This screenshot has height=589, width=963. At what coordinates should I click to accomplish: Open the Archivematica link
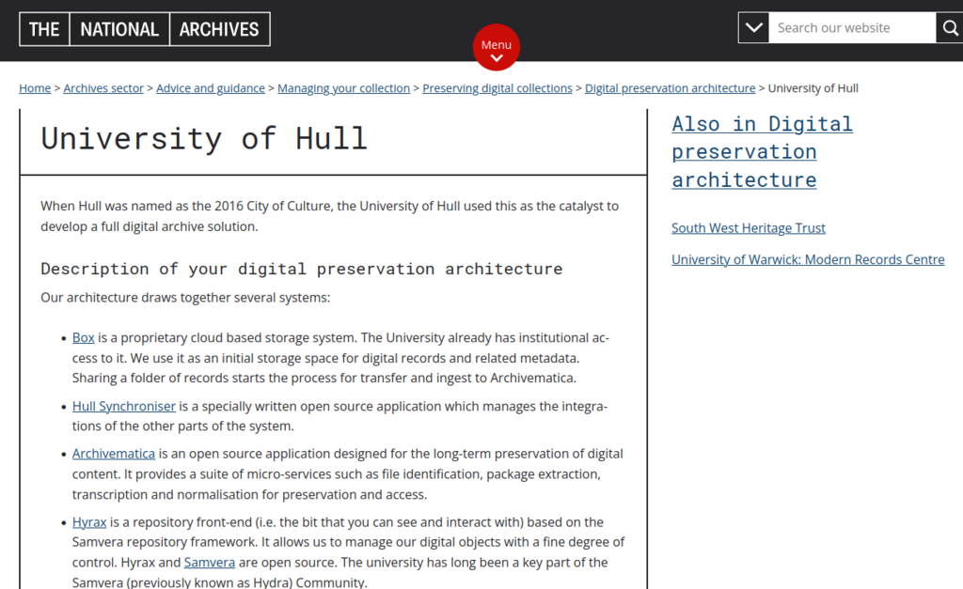[113, 453]
